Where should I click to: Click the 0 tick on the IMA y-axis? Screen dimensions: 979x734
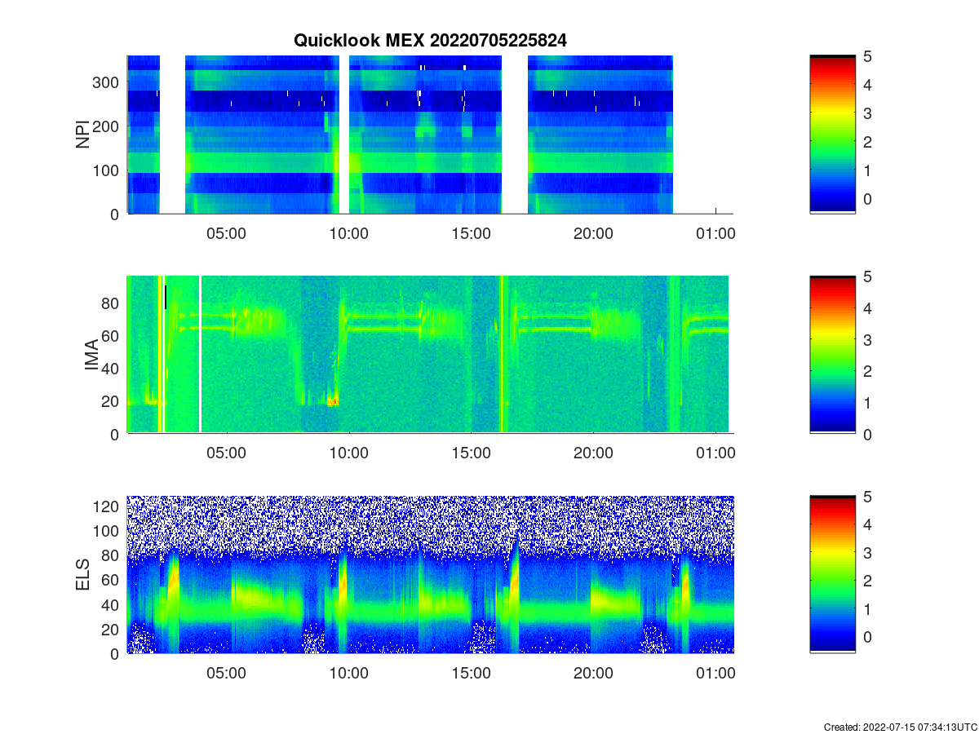(x=116, y=434)
